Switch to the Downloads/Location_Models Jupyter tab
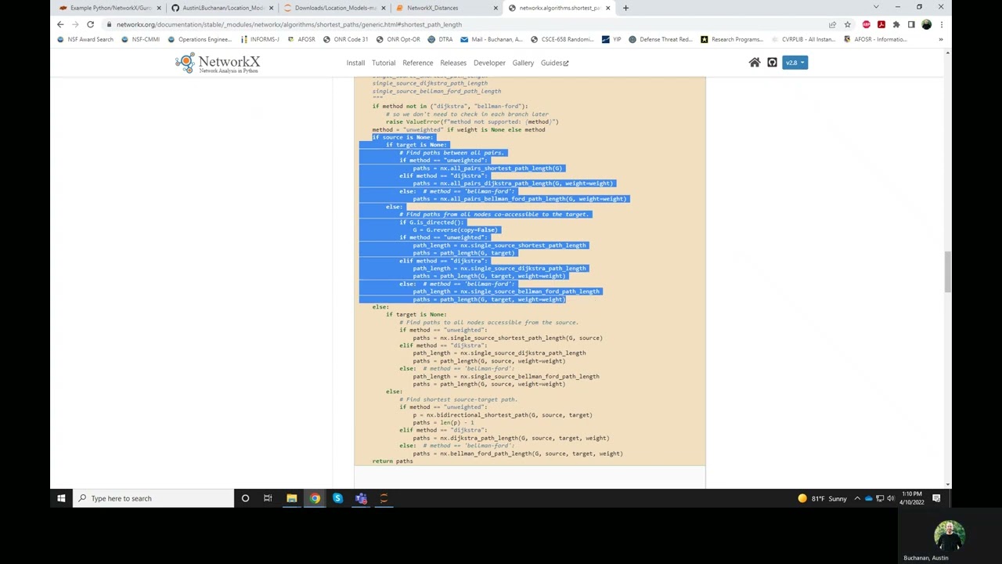The width and height of the screenshot is (1002, 564). (x=334, y=8)
